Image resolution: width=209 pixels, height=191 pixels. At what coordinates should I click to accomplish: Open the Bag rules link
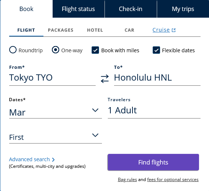[x=127, y=180]
